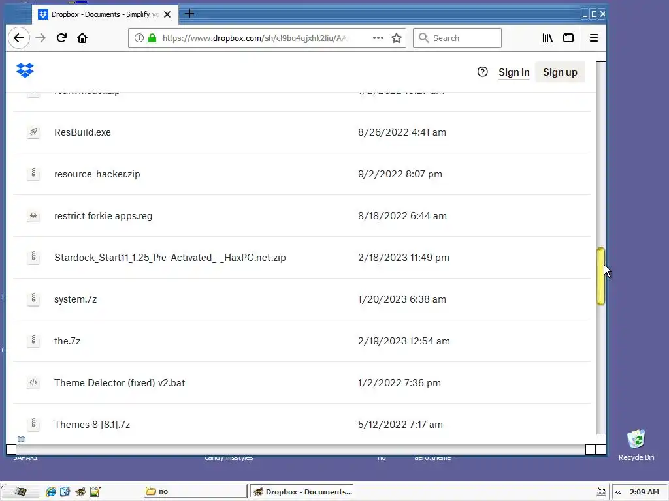Open Stardock_Start11 HaxPC.net.zip file
The height and width of the screenshot is (501, 669).
click(170, 258)
